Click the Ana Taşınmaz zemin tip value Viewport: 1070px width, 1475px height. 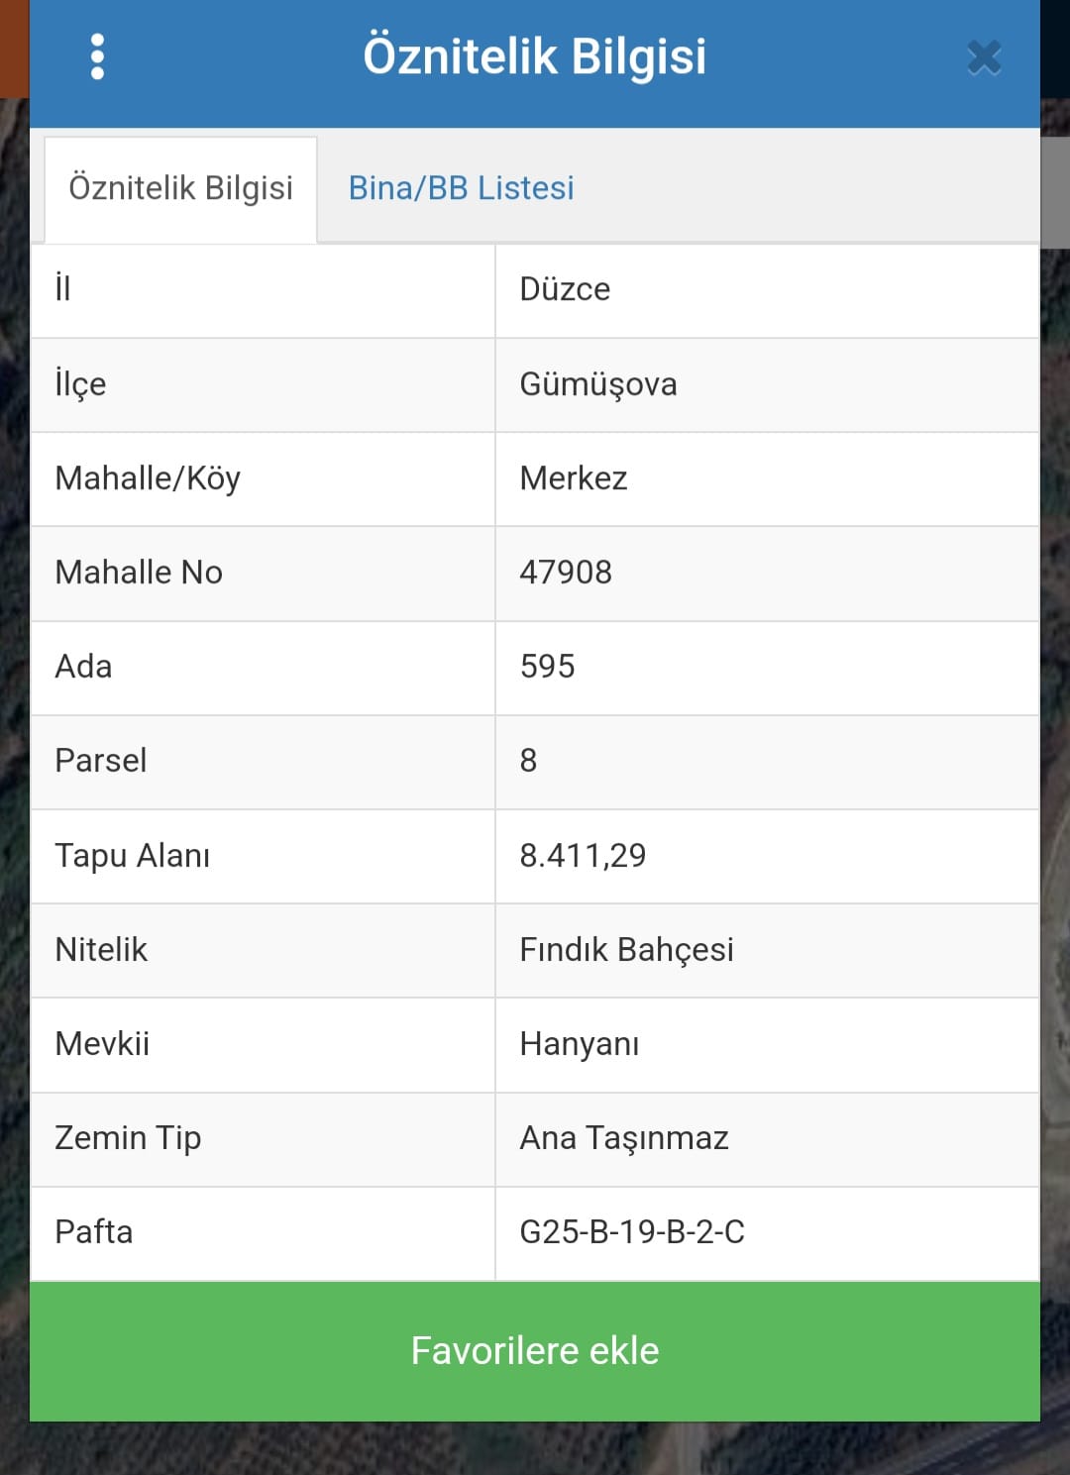[x=624, y=1139]
